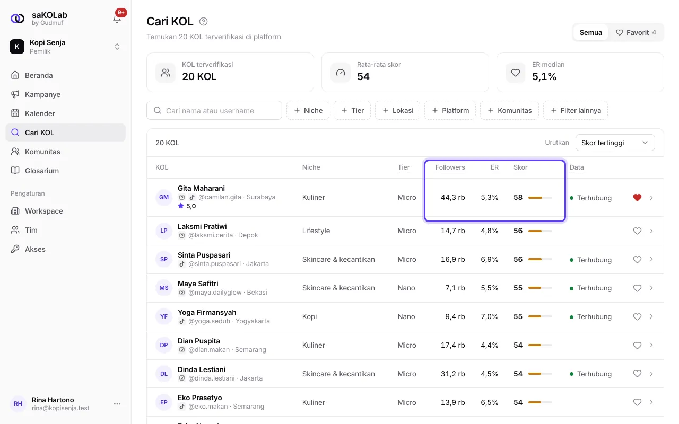Open Kalender in sidebar

[65, 113]
